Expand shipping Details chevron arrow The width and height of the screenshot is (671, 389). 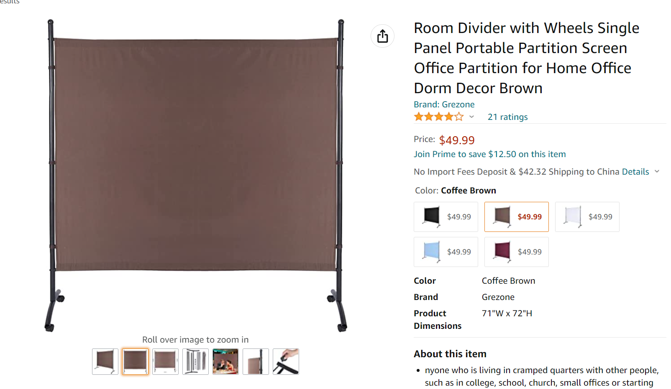tap(657, 171)
